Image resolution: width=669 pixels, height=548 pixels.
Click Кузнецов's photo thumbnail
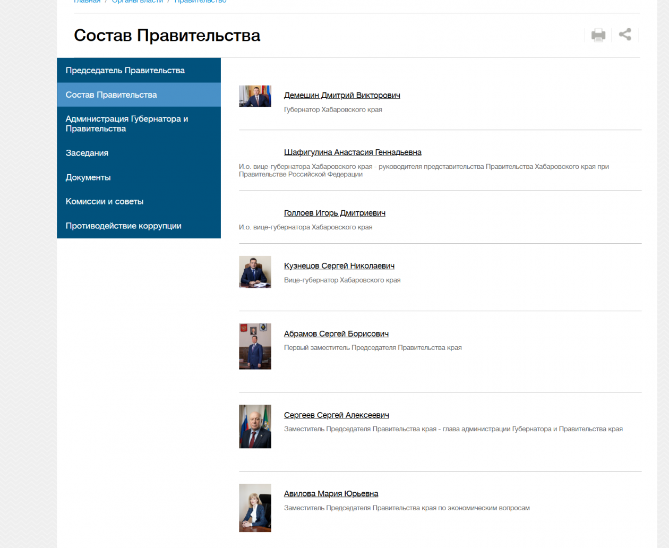255,272
